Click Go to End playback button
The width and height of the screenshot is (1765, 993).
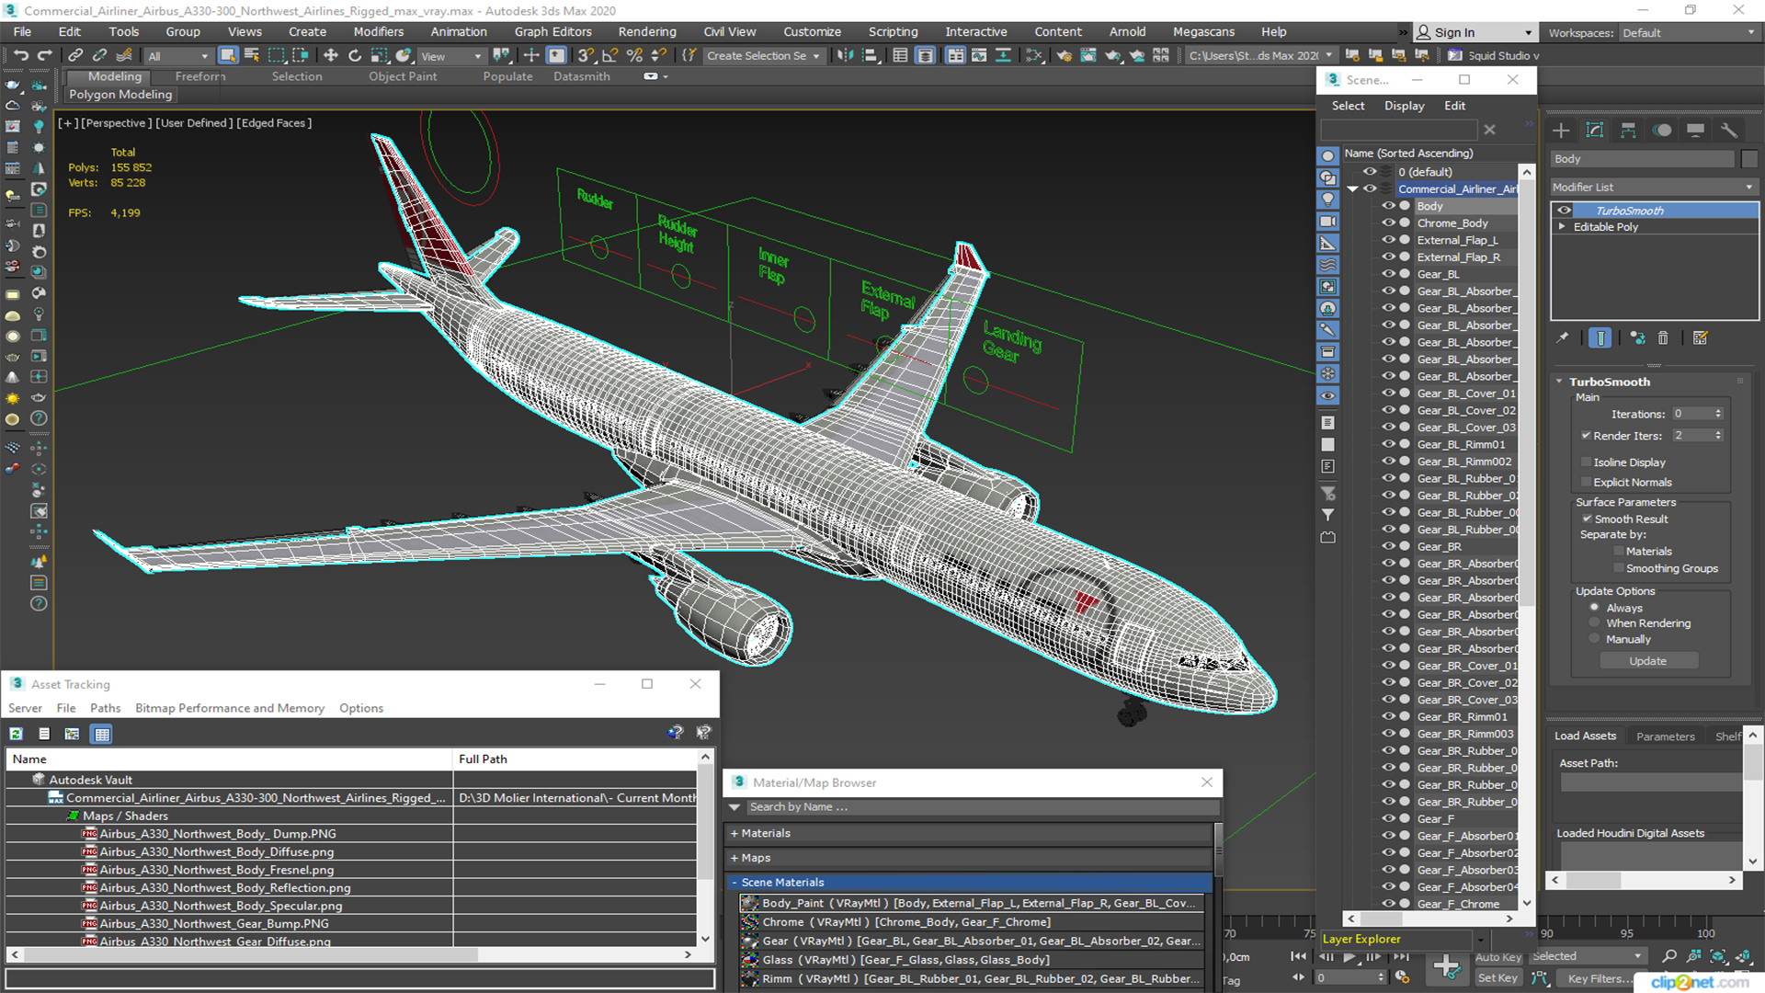[1401, 956]
